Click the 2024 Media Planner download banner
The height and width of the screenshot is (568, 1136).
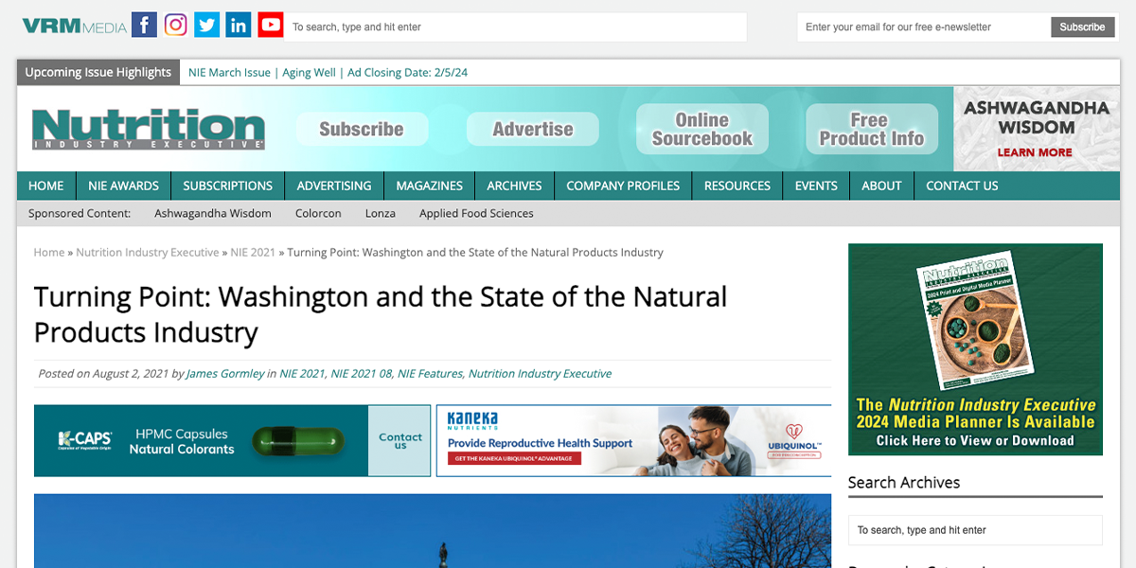tap(975, 348)
